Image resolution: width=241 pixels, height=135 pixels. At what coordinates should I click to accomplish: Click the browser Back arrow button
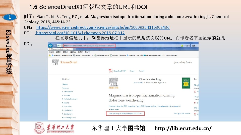50,45
